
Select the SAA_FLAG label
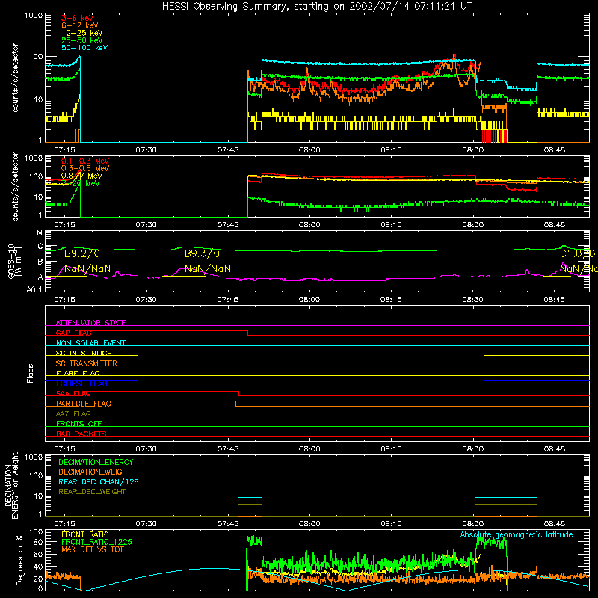73,393
